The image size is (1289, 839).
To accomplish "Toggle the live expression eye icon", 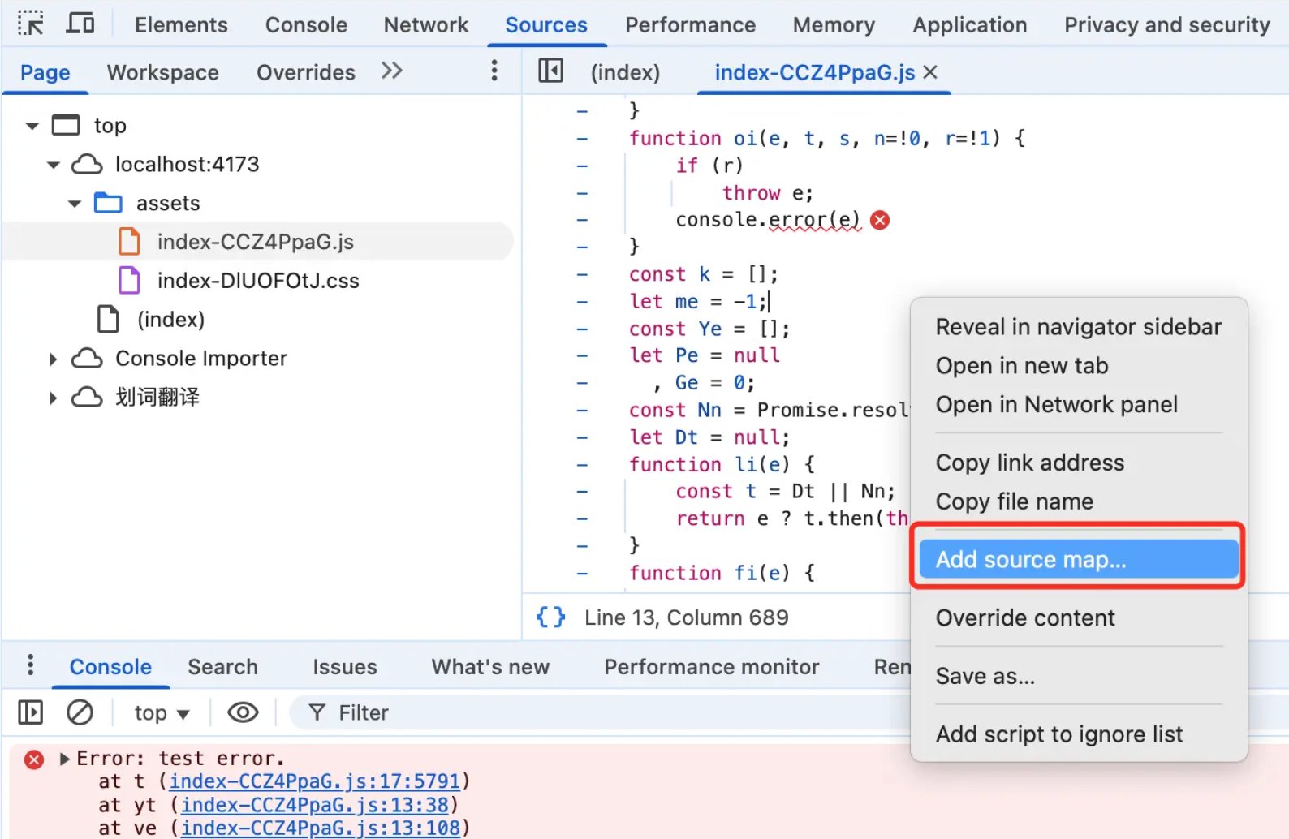I will (x=243, y=712).
